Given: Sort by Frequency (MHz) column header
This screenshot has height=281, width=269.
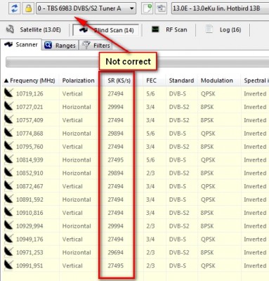Looking at the screenshot, I should pos(30,81).
